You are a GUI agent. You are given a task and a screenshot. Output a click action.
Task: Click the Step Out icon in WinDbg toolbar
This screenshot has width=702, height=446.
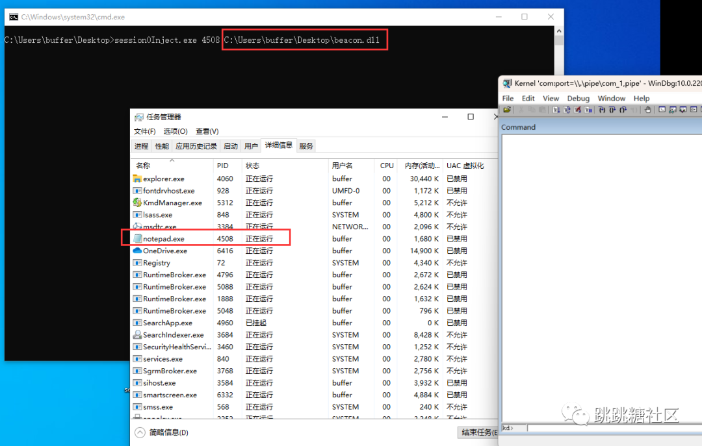[623, 110]
